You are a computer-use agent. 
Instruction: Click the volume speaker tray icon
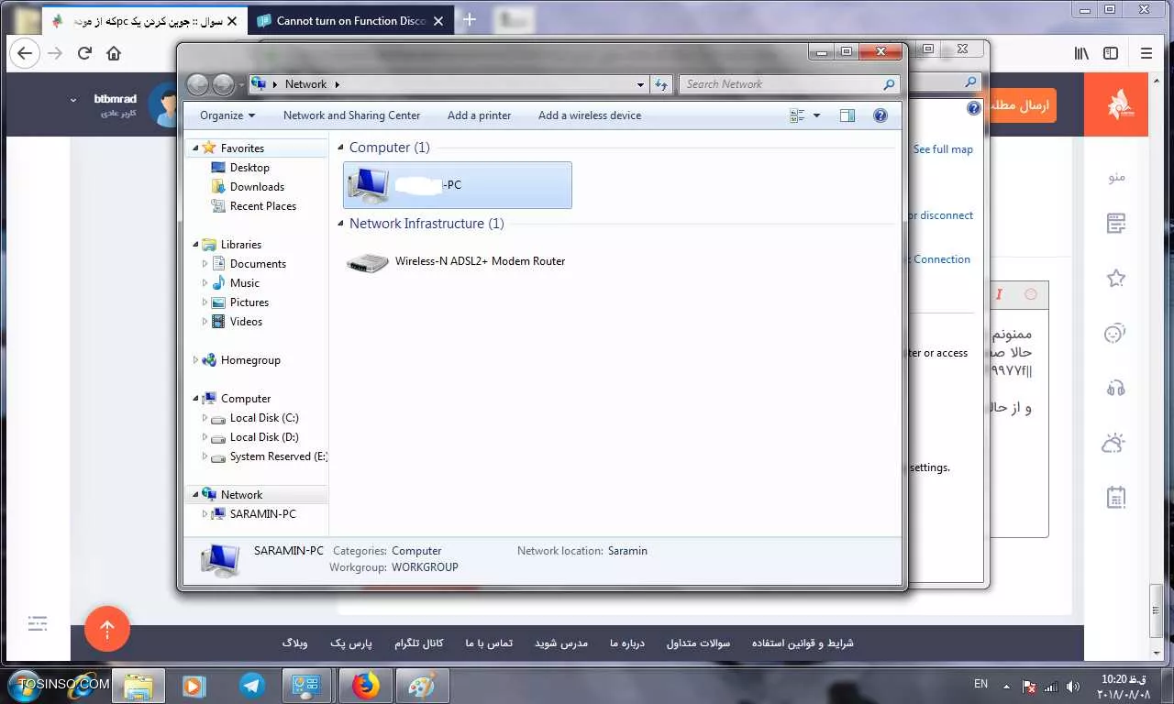pyautogui.click(x=1073, y=687)
